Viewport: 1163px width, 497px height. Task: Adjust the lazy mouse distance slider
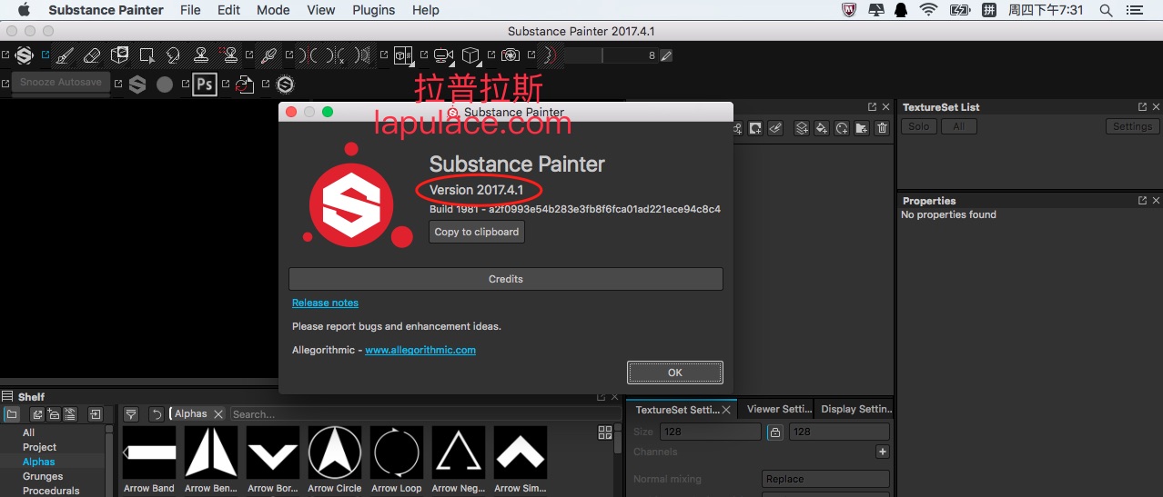coord(611,55)
